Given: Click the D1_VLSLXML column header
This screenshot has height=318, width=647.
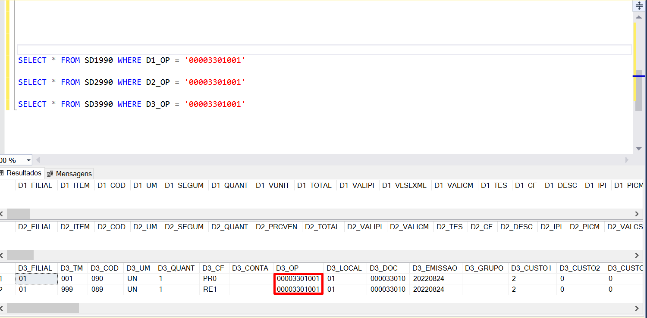Looking at the screenshot, I should [x=405, y=185].
